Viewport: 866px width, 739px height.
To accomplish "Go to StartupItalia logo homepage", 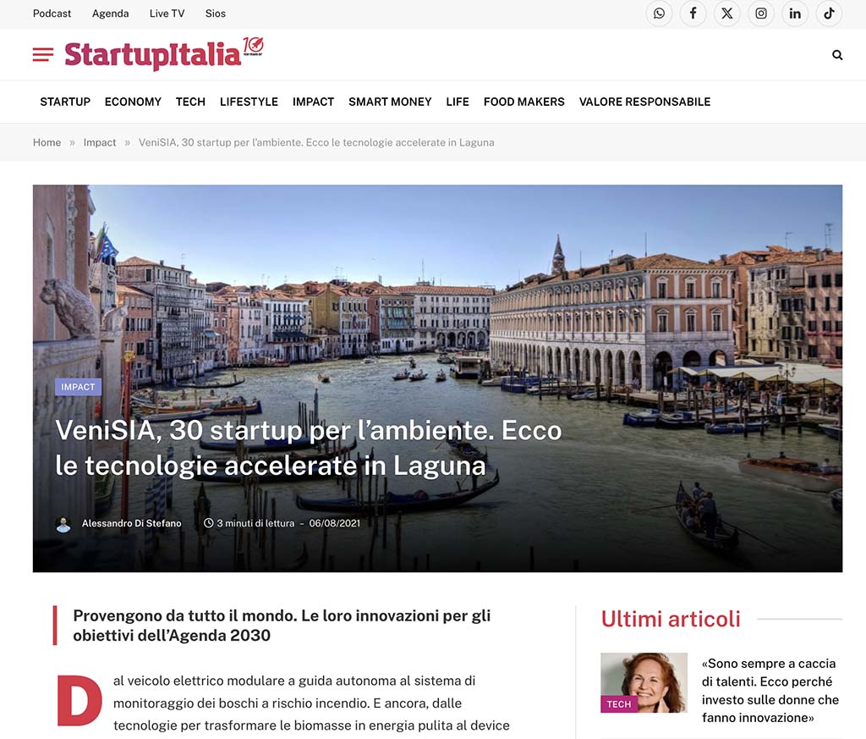I will point(163,54).
